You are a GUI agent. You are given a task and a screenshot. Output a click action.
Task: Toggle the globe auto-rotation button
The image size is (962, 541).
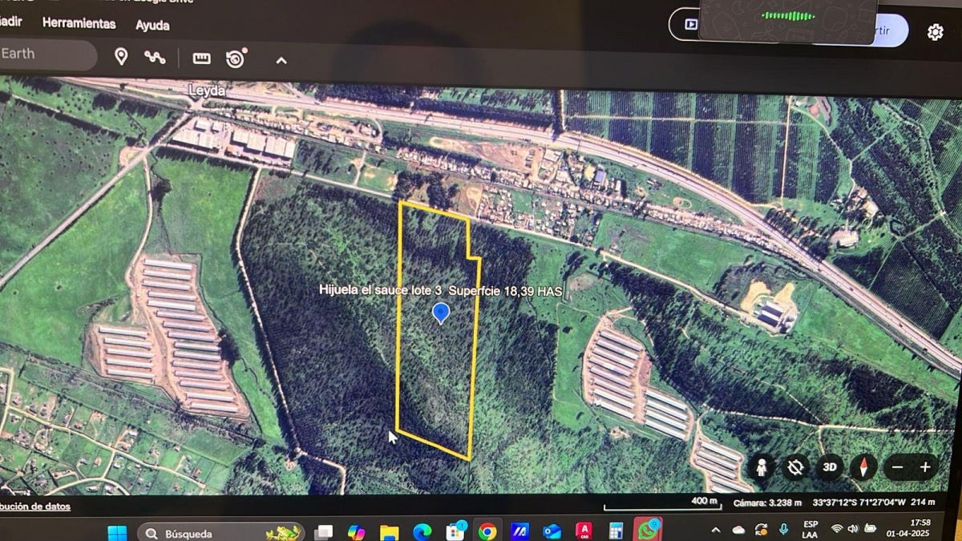click(795, 467)
